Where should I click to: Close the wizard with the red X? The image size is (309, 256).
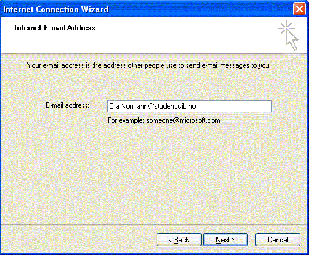click(x=299, y=9)
